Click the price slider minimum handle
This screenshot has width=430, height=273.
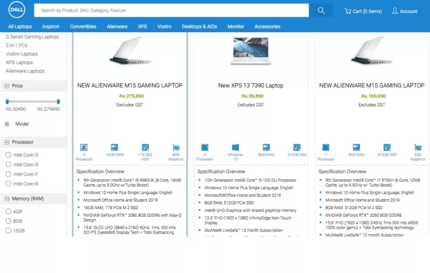coord(7,102)
